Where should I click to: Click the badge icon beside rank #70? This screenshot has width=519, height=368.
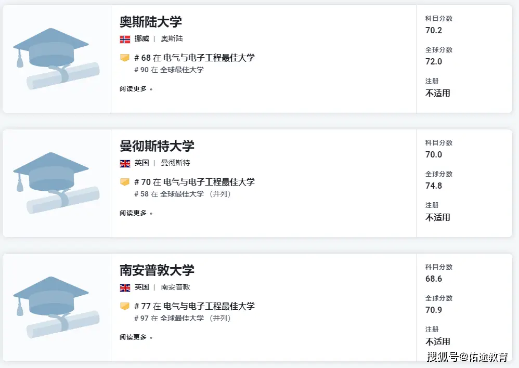coord(125,182)
